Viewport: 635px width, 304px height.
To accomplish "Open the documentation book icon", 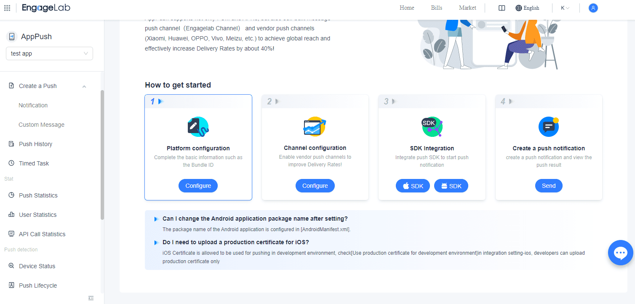I will 502,8.
